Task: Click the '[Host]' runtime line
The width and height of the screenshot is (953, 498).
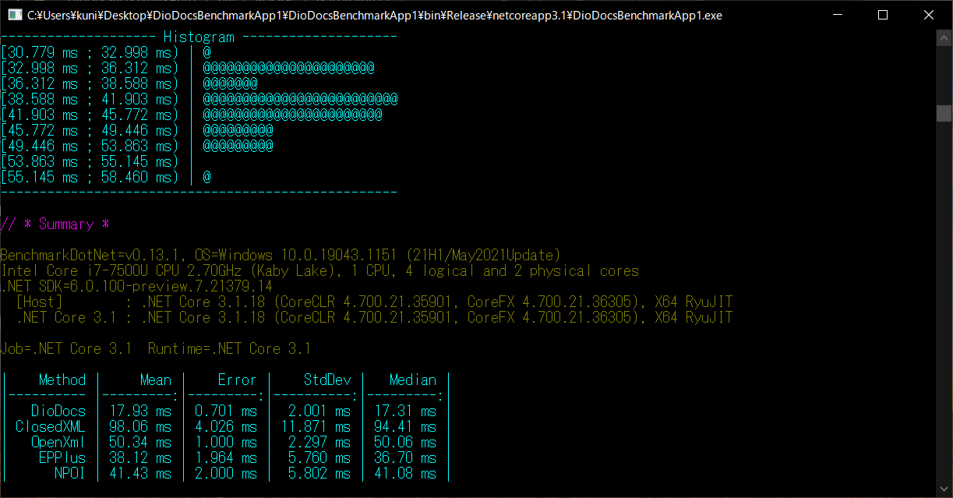Action: 374,302
